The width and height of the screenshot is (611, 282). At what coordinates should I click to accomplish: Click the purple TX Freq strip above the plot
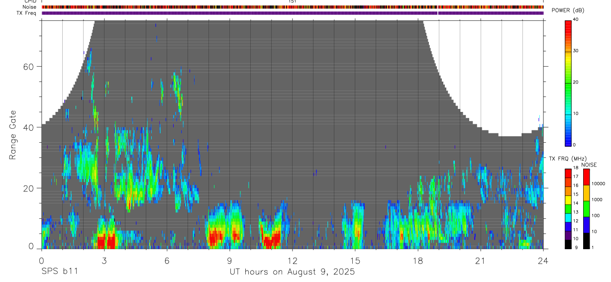point(293,13)
